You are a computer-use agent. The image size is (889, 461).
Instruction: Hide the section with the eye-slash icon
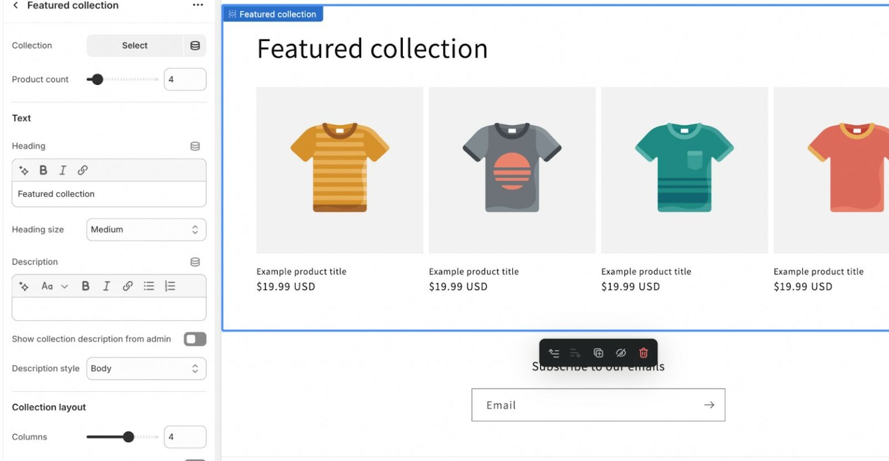620,353
